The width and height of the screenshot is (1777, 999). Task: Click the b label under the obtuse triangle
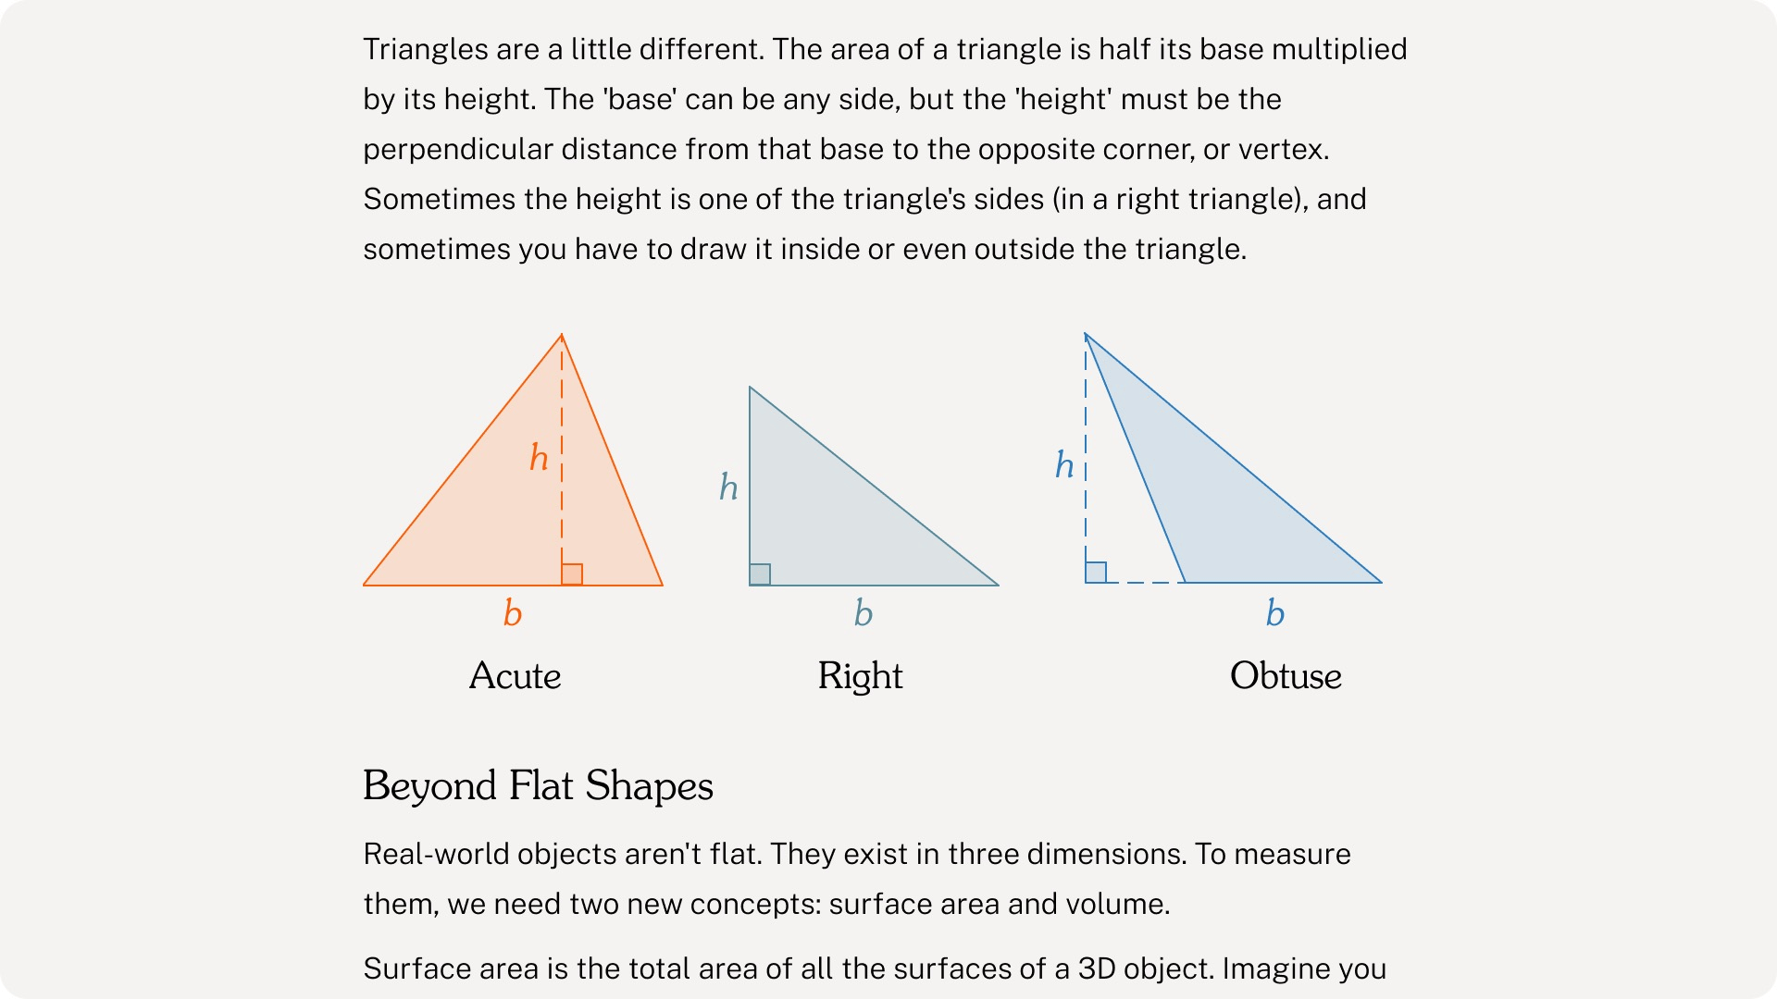[x=1275, y=613]
